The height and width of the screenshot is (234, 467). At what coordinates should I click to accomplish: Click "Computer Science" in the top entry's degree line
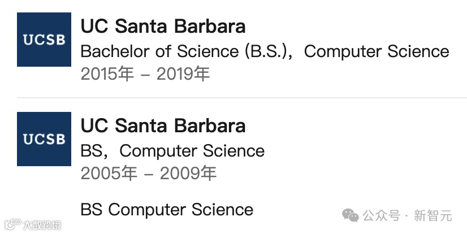point(377,51)
